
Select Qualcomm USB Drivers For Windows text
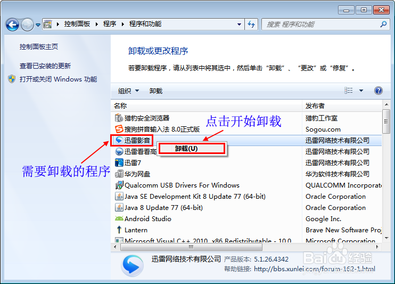tap(182, 185)
